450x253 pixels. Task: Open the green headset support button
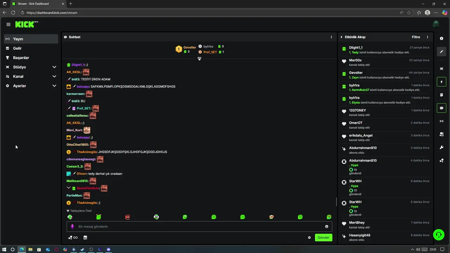point(439,234)
